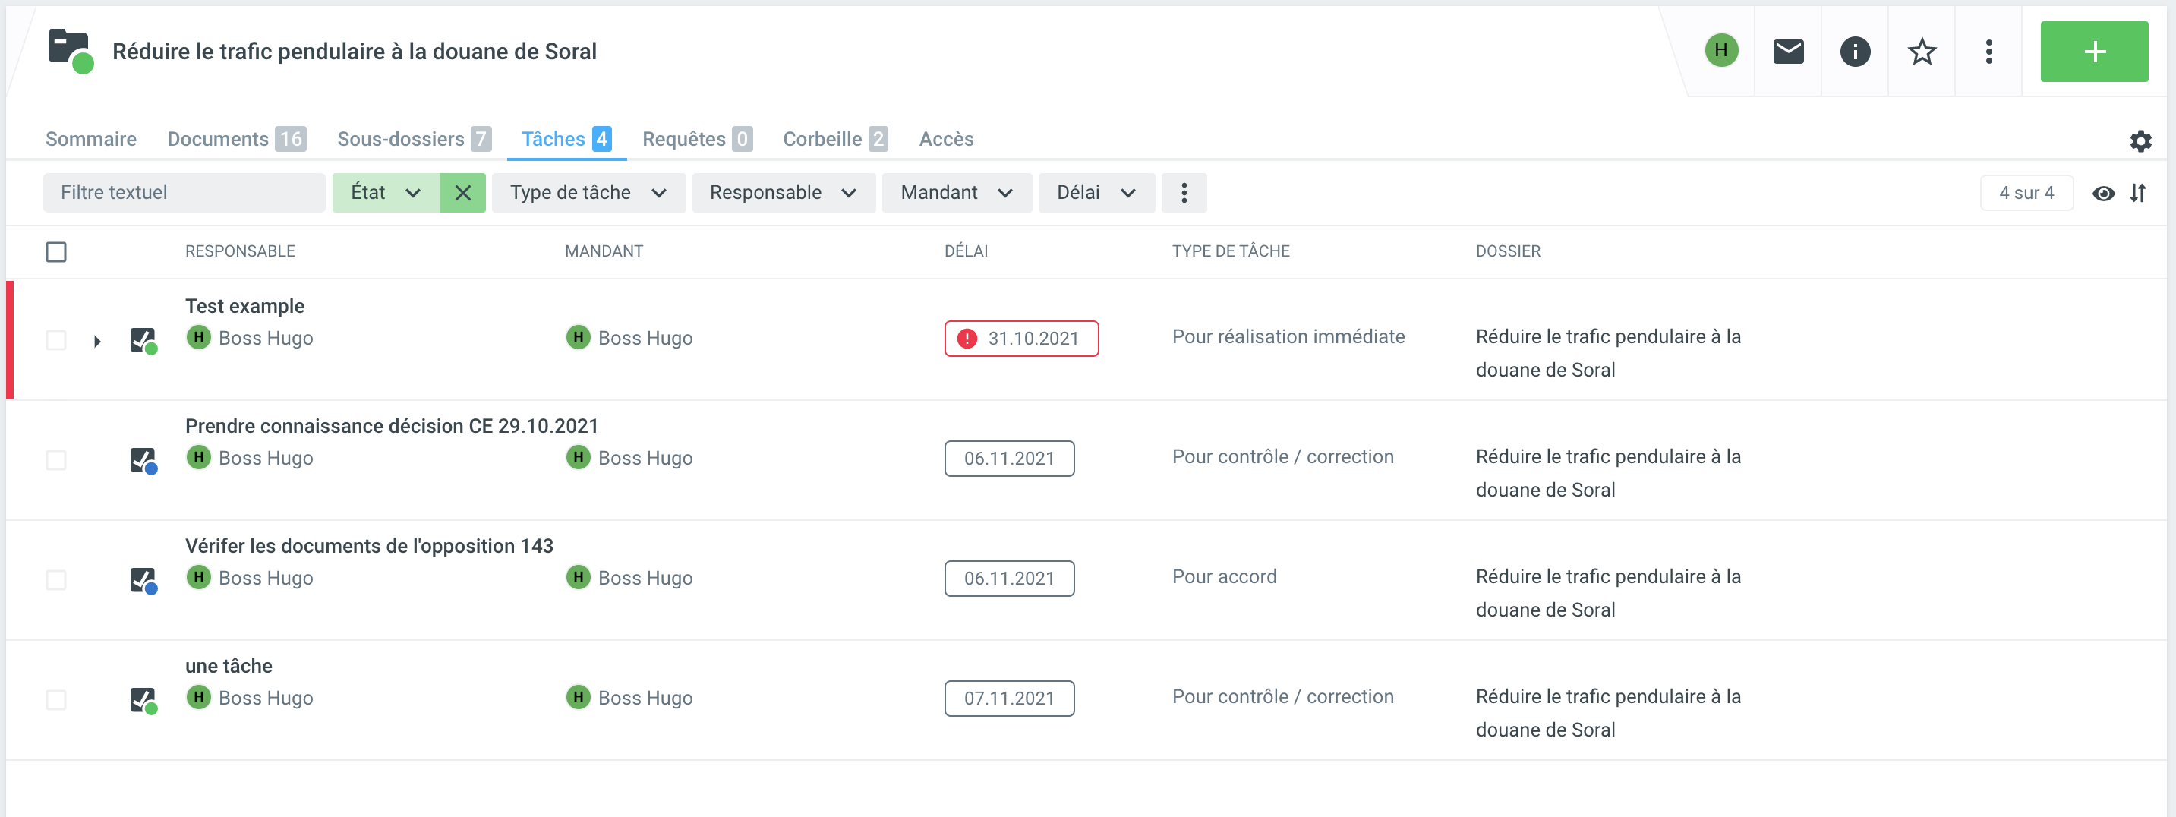This screenshot has width=2176, height=817.
Task: Open the Délai filter dropdown
Action: click(1095, 193)
